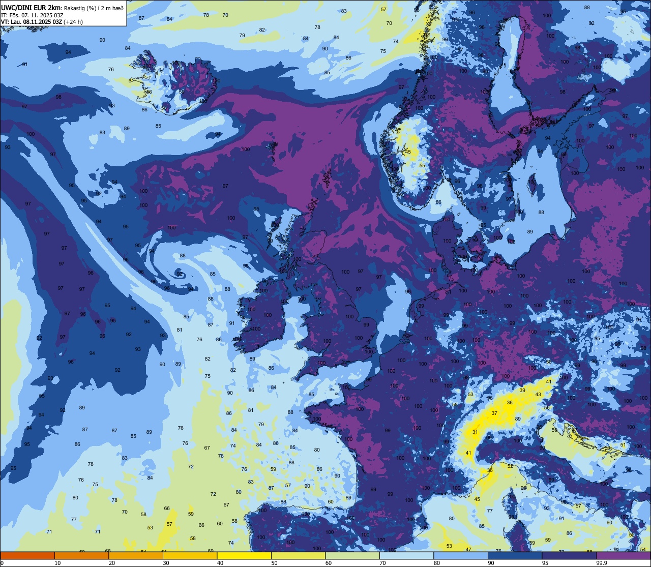Choose the 90–95% medium blue legend swatch
The height and width of the screenshot is (567, 651).
pos(515,555)
